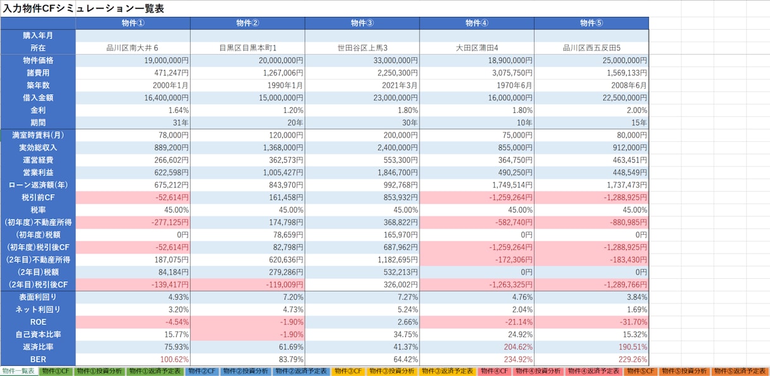Click the red cell -277,125円
The image size is (770, 376).
(x=133, y=223)
